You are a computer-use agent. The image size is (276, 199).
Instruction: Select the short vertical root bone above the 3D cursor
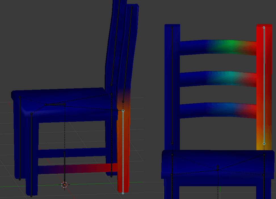click(64, 167)
